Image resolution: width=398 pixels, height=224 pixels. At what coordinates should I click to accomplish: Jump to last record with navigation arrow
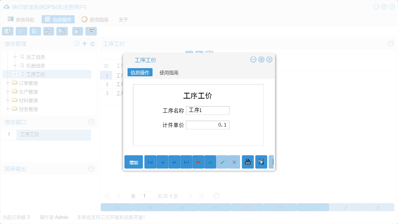(186, 162)
